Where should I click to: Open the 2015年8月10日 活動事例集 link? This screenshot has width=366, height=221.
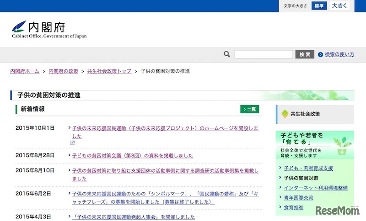(x=165, y=175)
